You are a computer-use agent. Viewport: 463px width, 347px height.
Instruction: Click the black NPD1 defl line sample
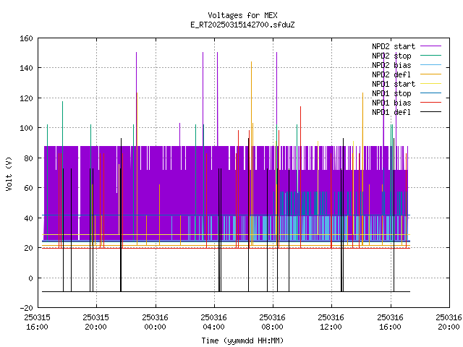[x=430, y=112]
